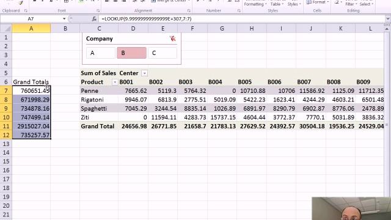Image resolution: width=391 pixels, height=220 pixels.
Task: Open the Number group dialog launcher
Action: tap(239, 11)
